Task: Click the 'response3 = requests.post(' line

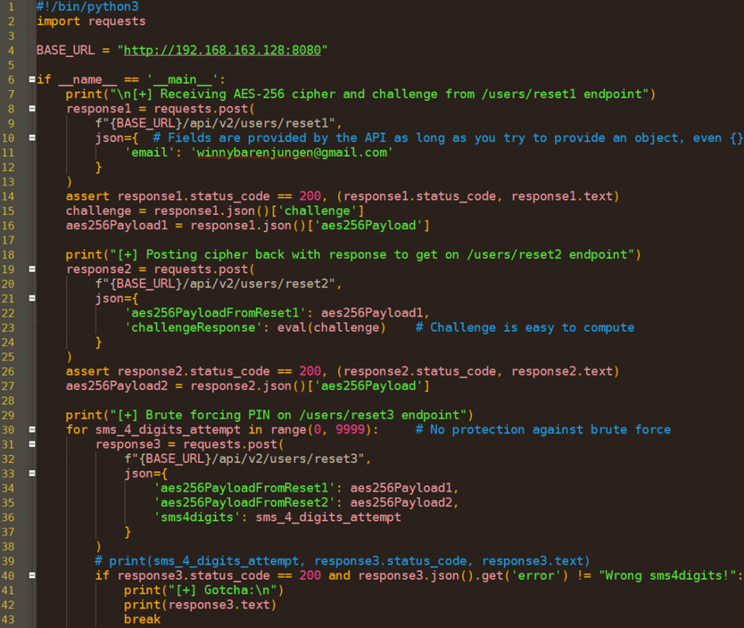Action: tap(190, 444)
